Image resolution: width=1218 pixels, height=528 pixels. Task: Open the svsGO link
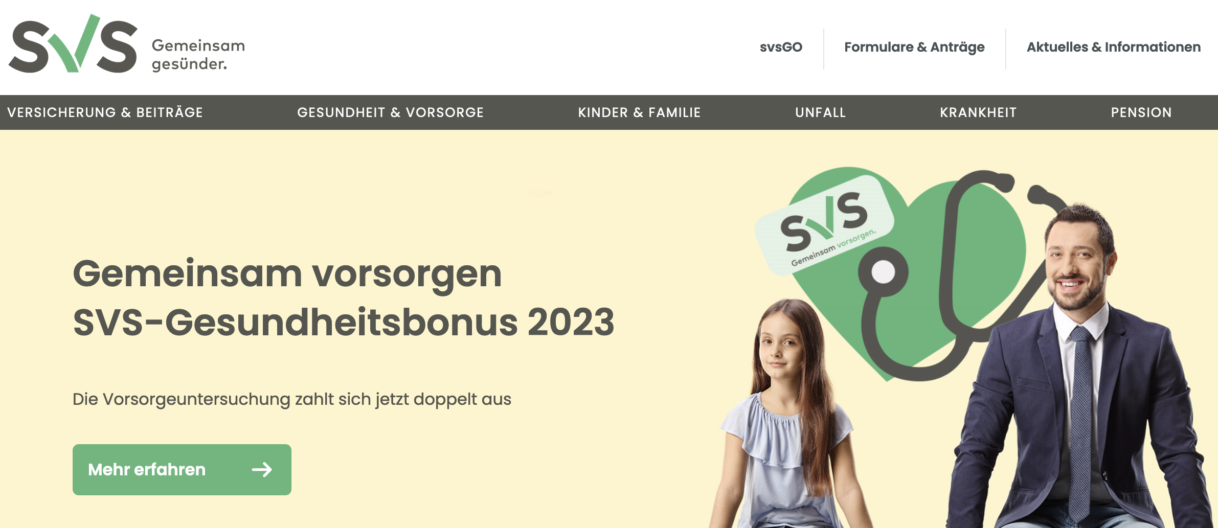pos(781,47)
